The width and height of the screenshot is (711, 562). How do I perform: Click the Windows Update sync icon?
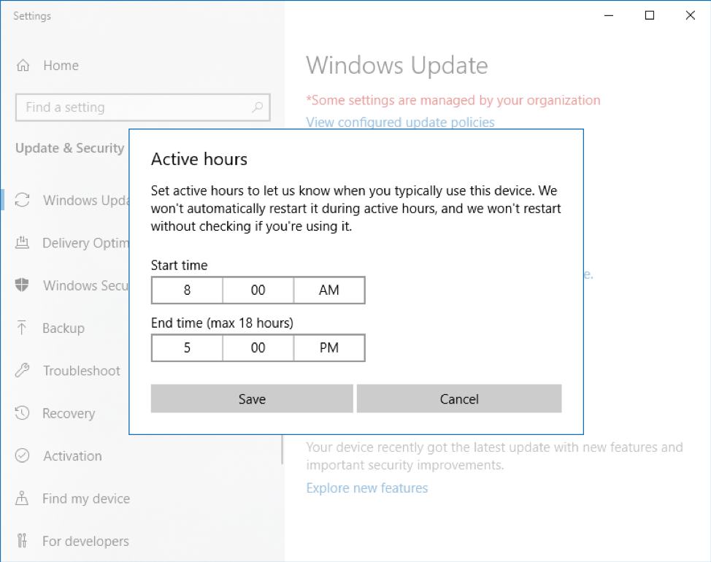tap(23, 201)
